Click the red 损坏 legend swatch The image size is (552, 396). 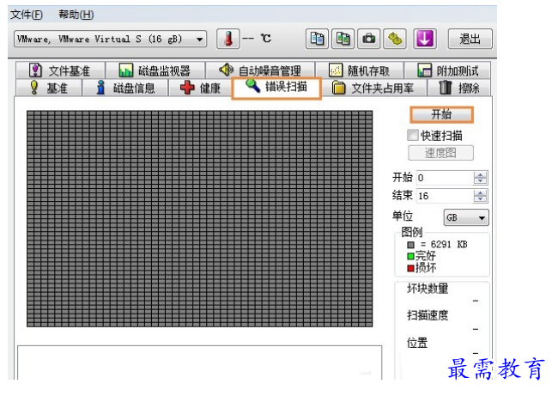(x=410, y=268)
